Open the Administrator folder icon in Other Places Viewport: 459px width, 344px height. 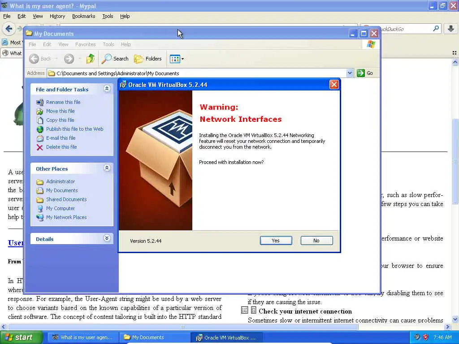pos(40,182)
